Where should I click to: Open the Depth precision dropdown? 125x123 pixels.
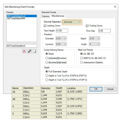pos(94,38)
